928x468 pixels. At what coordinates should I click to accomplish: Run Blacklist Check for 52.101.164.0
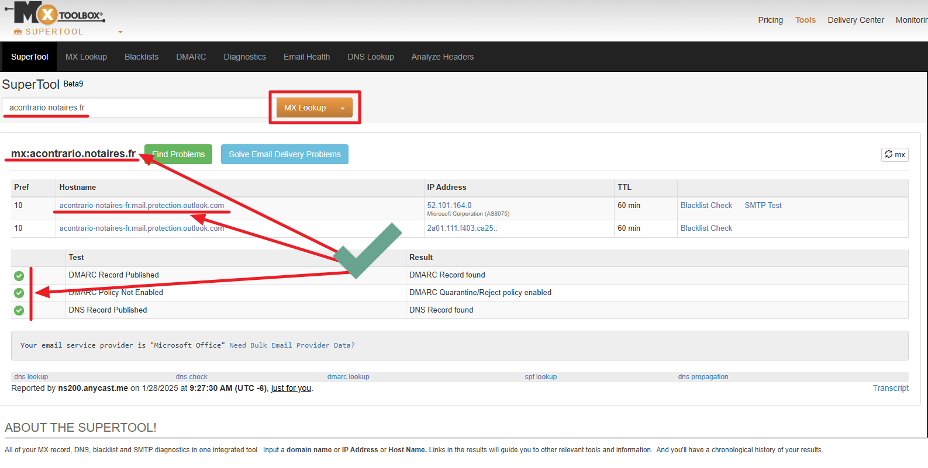[x=706, y=206]
